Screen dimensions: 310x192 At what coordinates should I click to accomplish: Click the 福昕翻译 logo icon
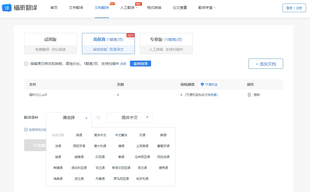point(6,8)
